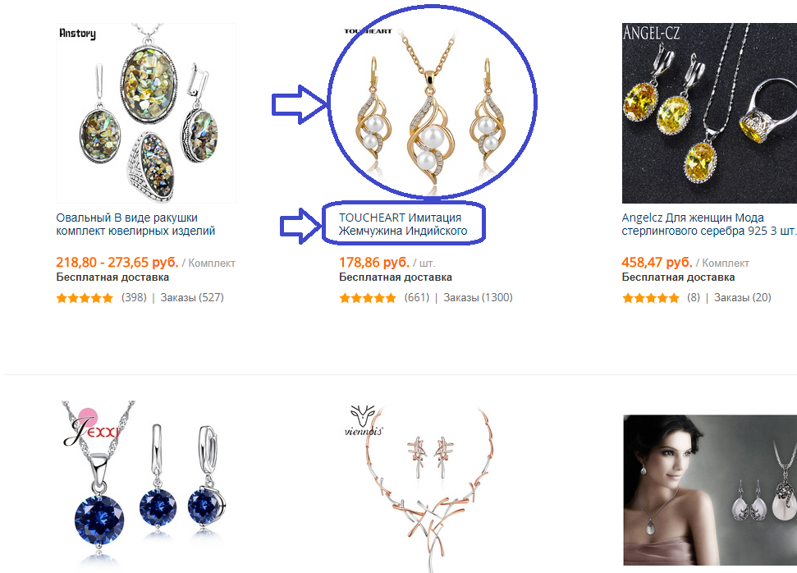Image resolution: width=797 pixels, height=573 pixels.
Task: Click 'Заказы (1300)' orders link
Action: coord(478,297)
